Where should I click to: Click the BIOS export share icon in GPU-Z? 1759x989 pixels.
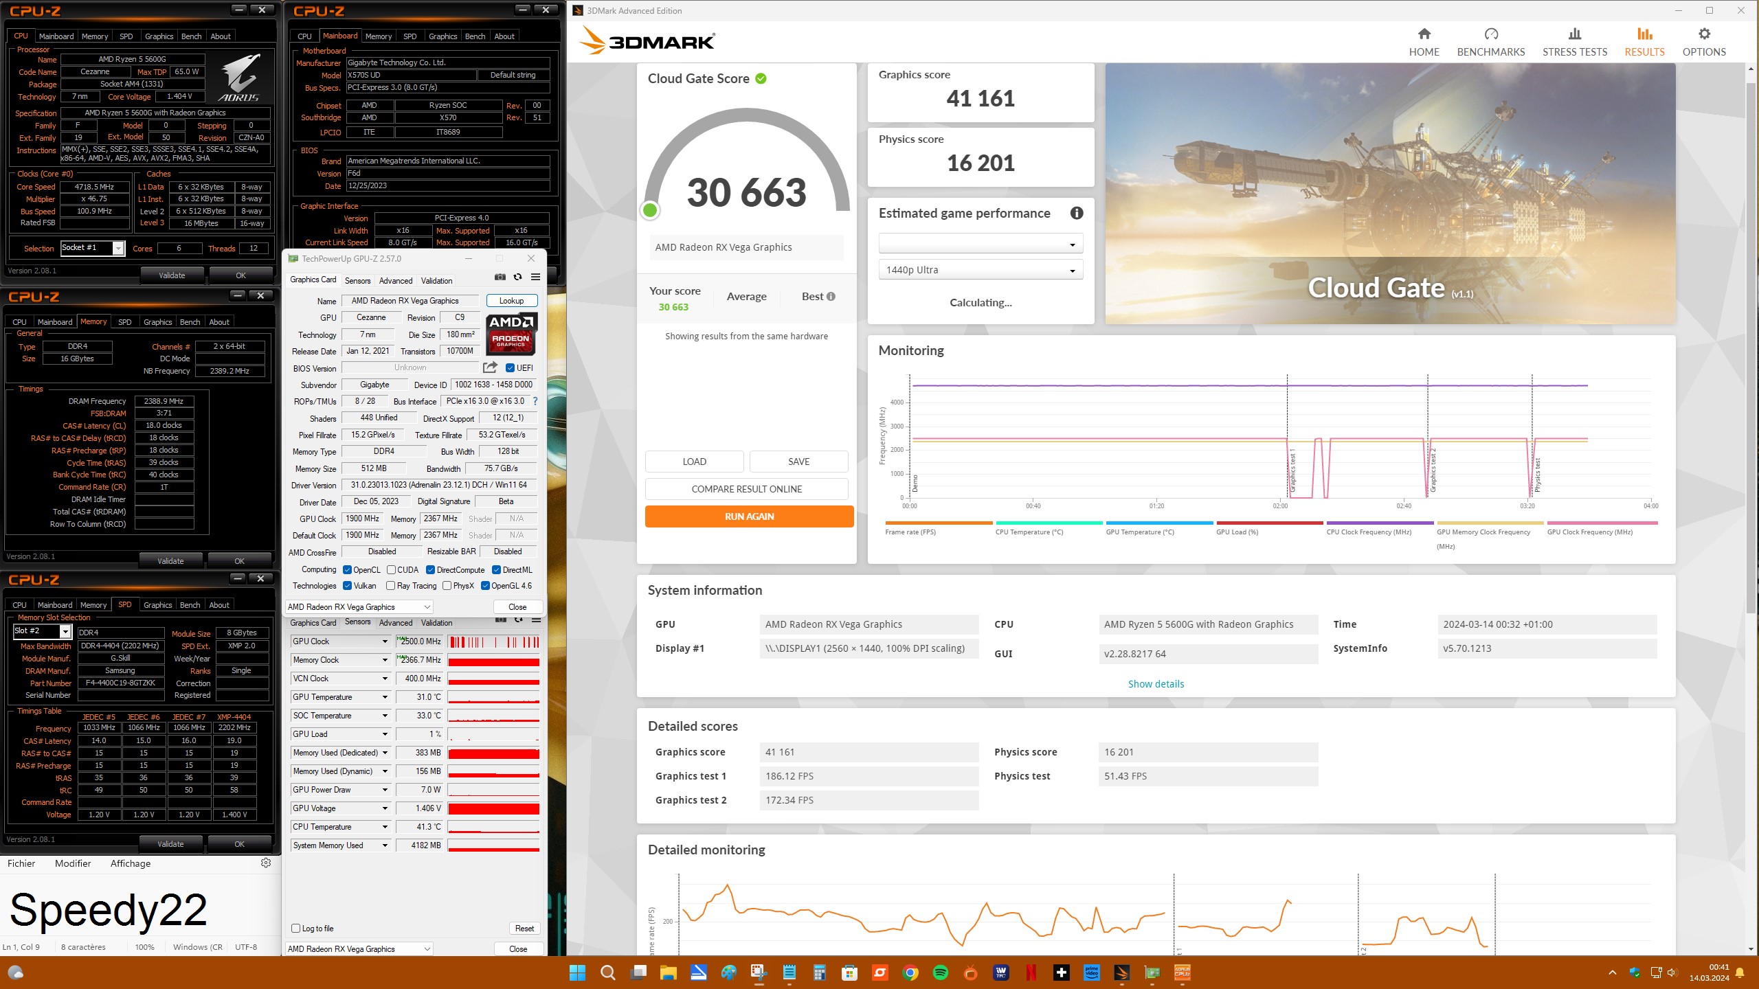click(490, 367)
